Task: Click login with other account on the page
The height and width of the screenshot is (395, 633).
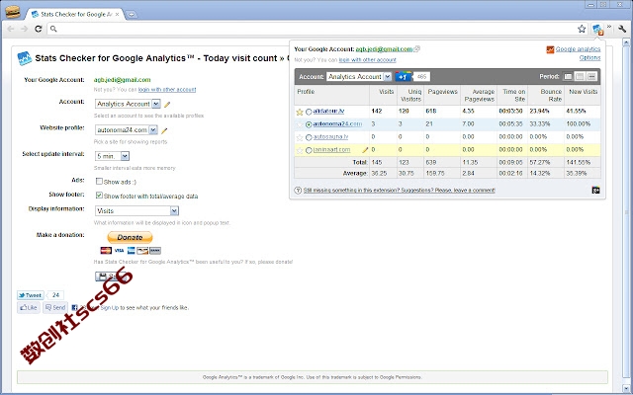Action: click(x=167, y=90)
